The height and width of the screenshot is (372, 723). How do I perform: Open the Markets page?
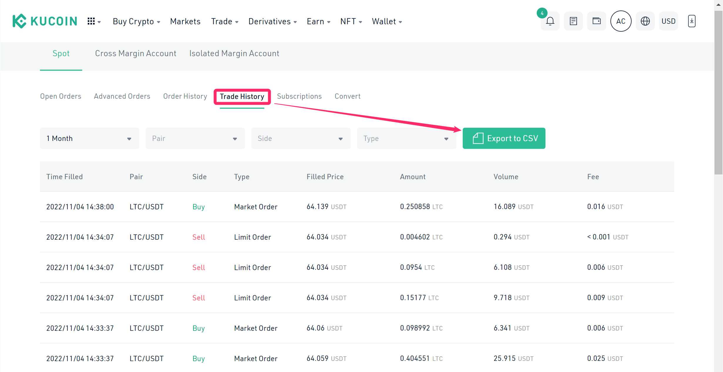[185, 21]
